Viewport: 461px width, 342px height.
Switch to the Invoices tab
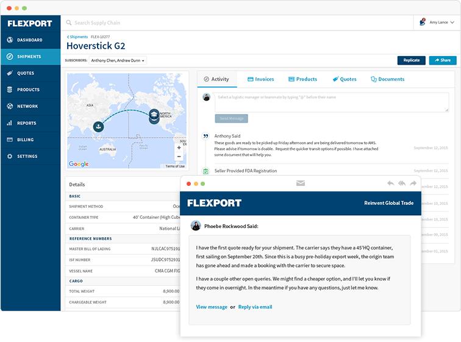[x=261, y=79]
